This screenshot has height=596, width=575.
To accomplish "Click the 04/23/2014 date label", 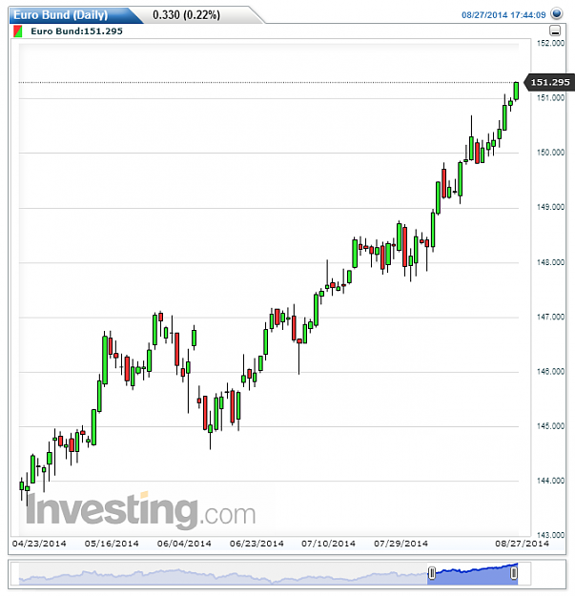I will click(39, 544).
